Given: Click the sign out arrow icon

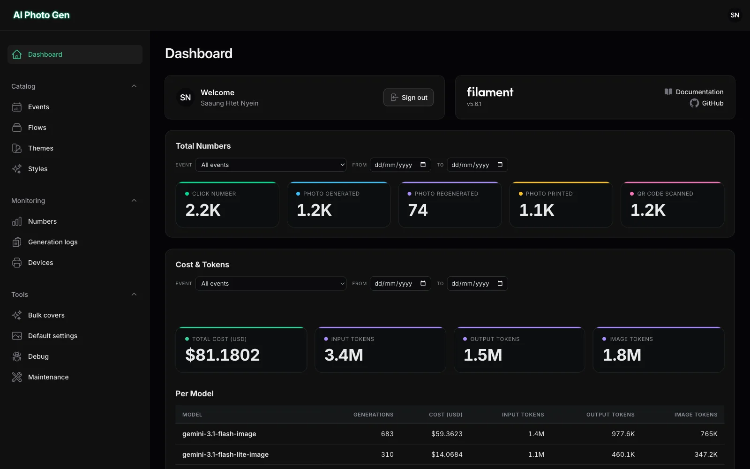Looking at the screenshot, I should coord(394,98).
